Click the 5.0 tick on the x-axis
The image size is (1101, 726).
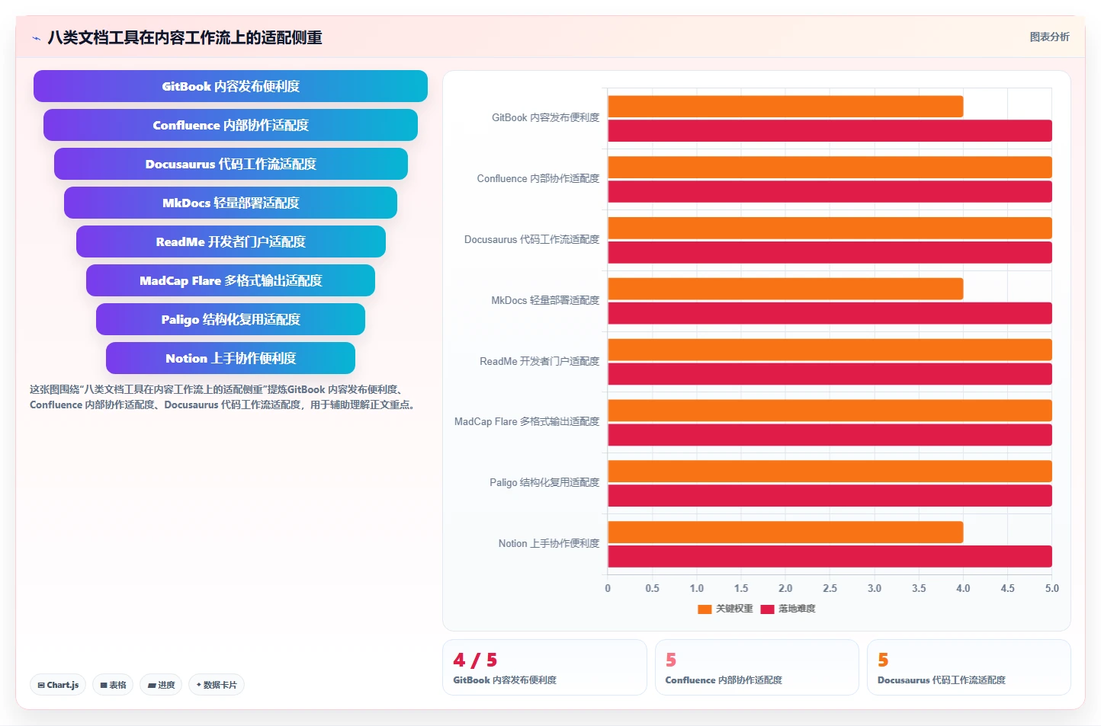tap(1052, 589)
